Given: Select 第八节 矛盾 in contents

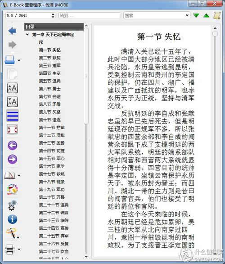Looking at the screenshot, I should pos(49,105).
